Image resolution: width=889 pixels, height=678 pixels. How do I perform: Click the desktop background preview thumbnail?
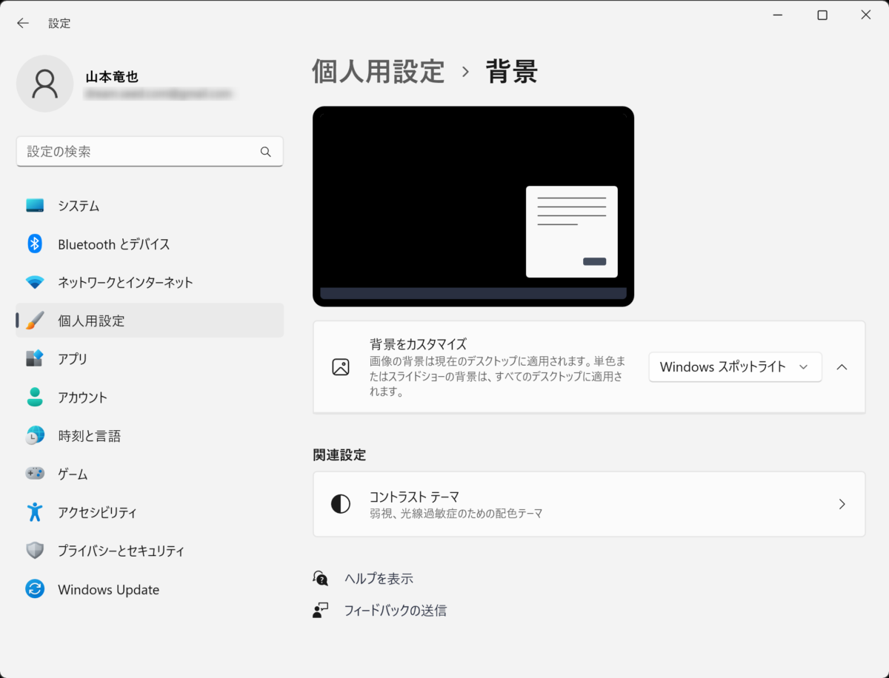pos(473,207)
